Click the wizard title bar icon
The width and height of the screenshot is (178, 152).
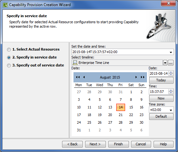pyautogui.click(x=5, y=5)
